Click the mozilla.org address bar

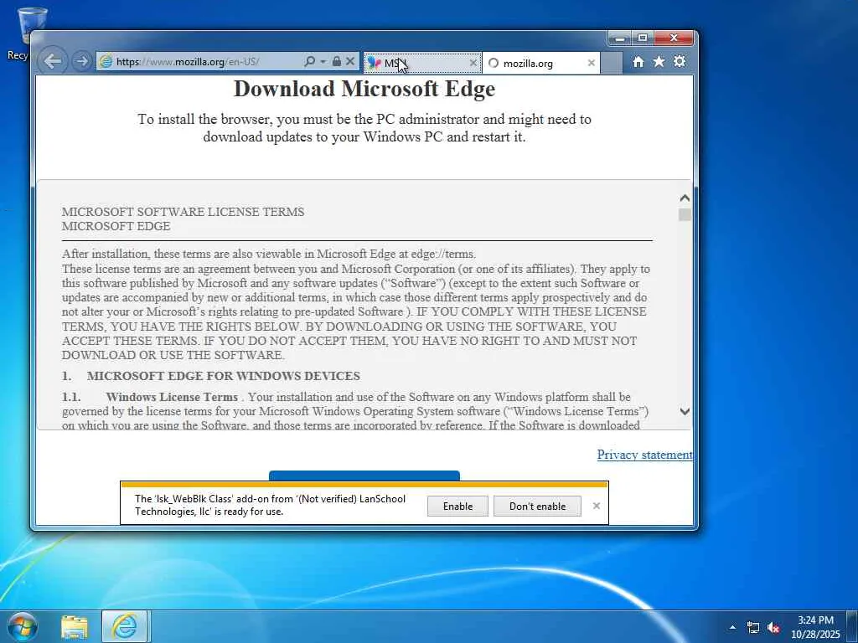199,62
